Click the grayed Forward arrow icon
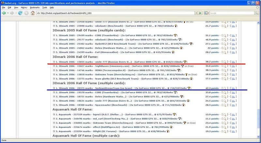The width and height of the screenshot is (261, 143). [x=12, y=13]
